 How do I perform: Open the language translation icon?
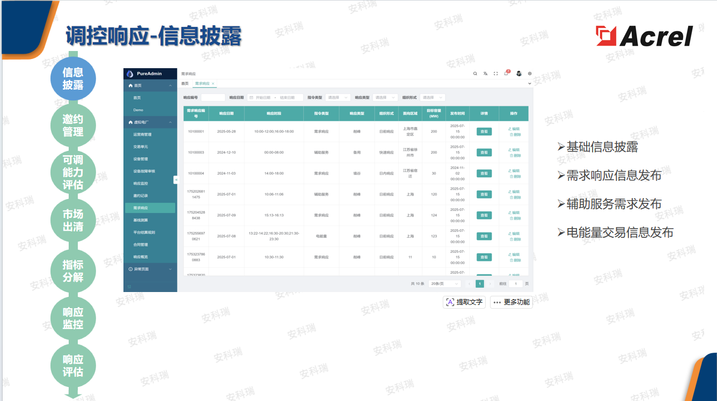click(485, 74)
